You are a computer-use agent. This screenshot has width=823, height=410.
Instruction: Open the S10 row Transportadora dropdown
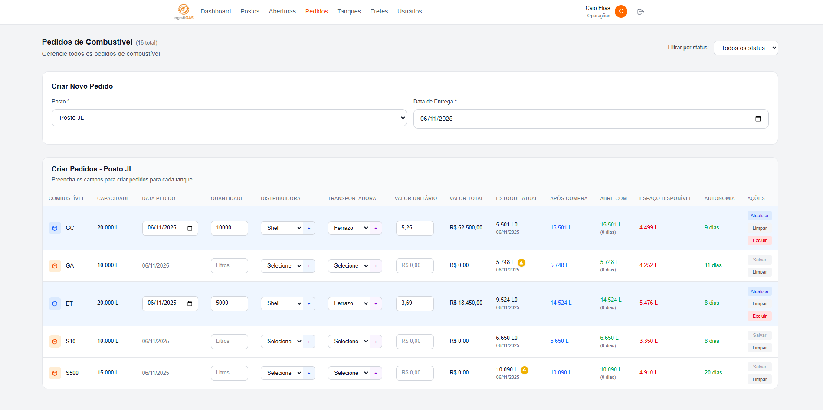pyautogui.click(x=349, y=342)
